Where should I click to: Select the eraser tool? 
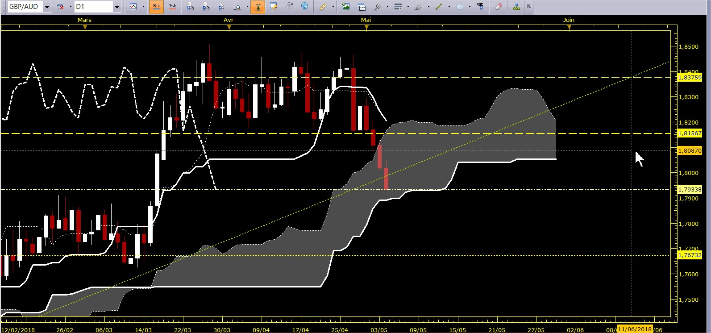(x=499, y=7)
